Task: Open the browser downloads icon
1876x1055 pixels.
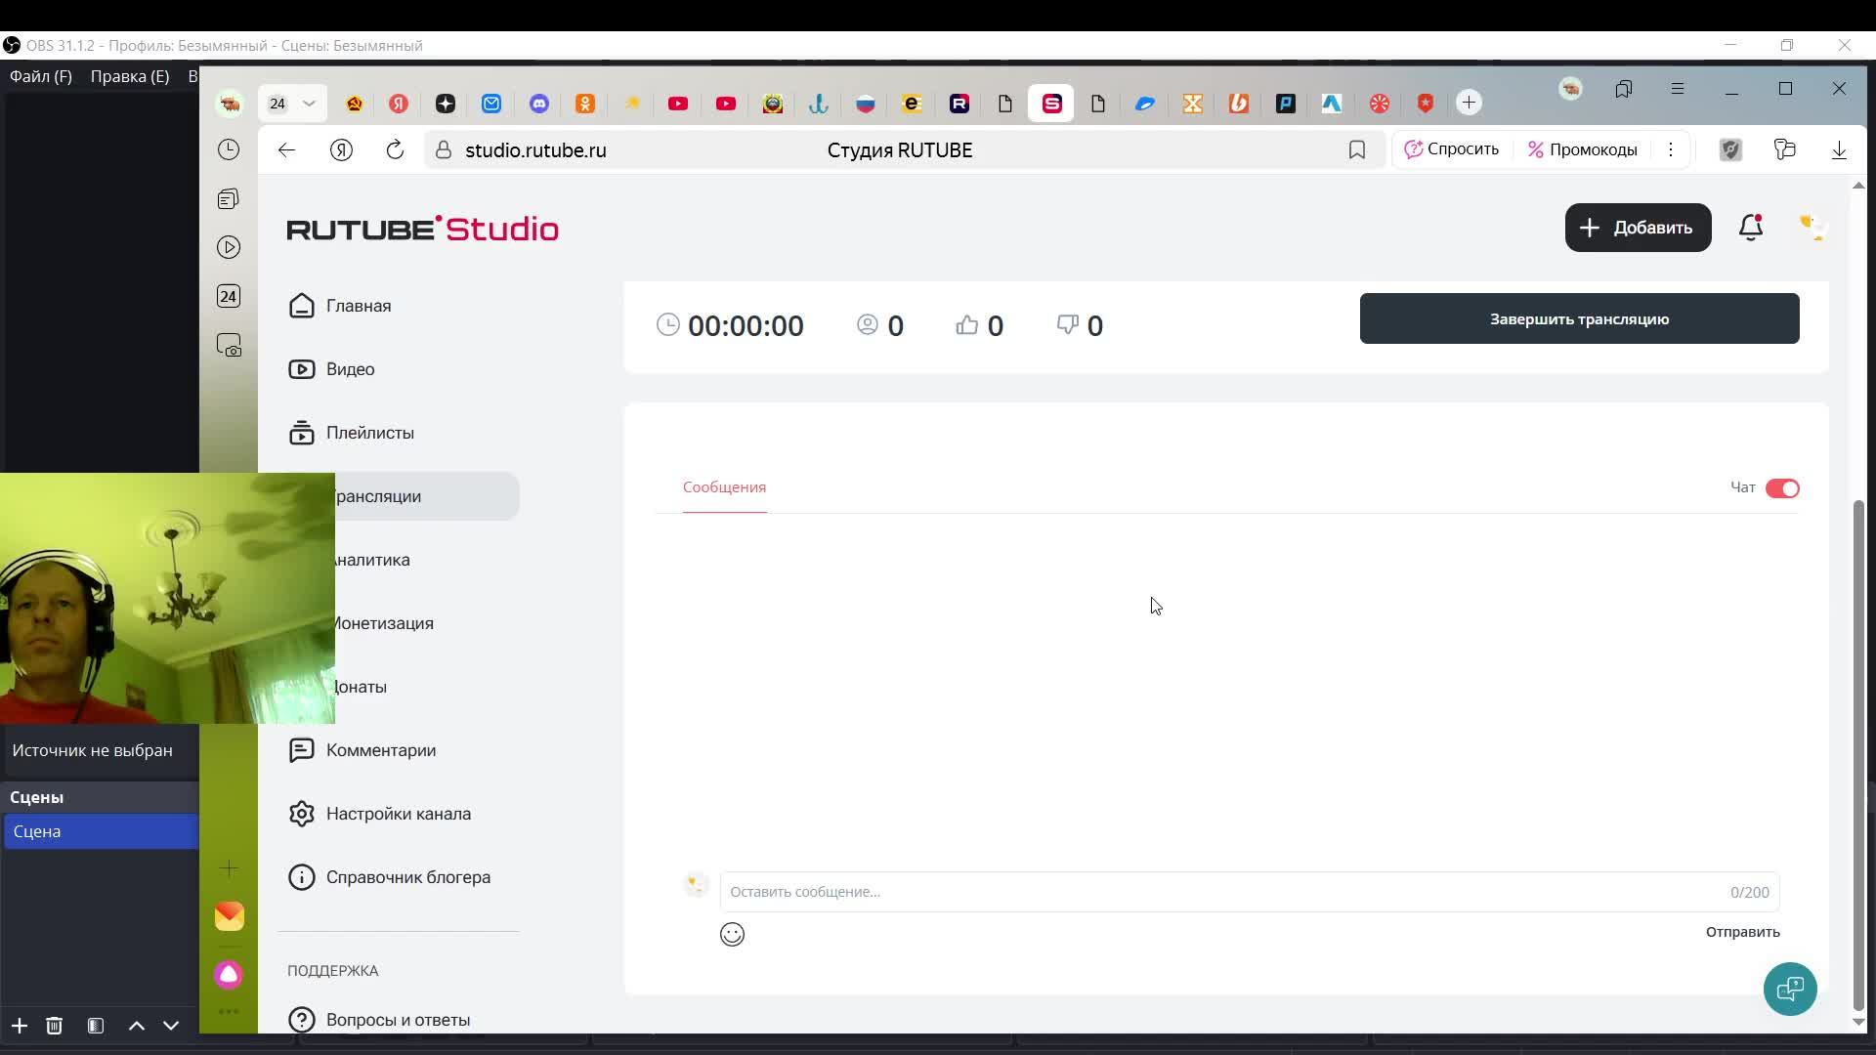Action: [x=1839, y=149]
